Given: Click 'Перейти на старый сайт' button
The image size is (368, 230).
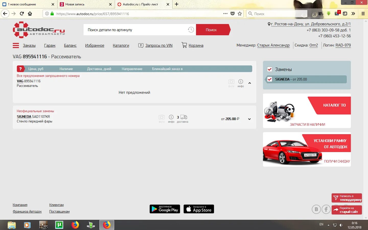Looking at the screenshot, I should (347, 210).
